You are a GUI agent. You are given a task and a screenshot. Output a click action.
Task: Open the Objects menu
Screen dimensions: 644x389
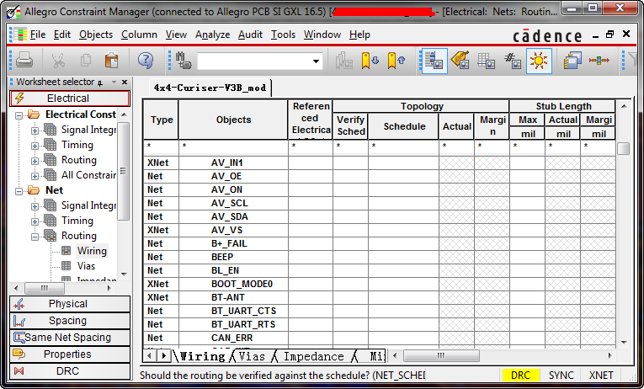[x=96, y=35]
